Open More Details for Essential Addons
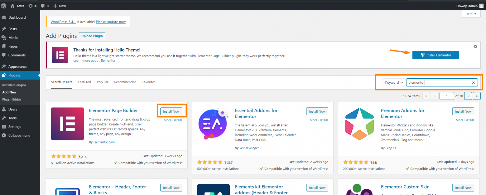The height and width of the screenshot is (195, 486). [319, 120]
